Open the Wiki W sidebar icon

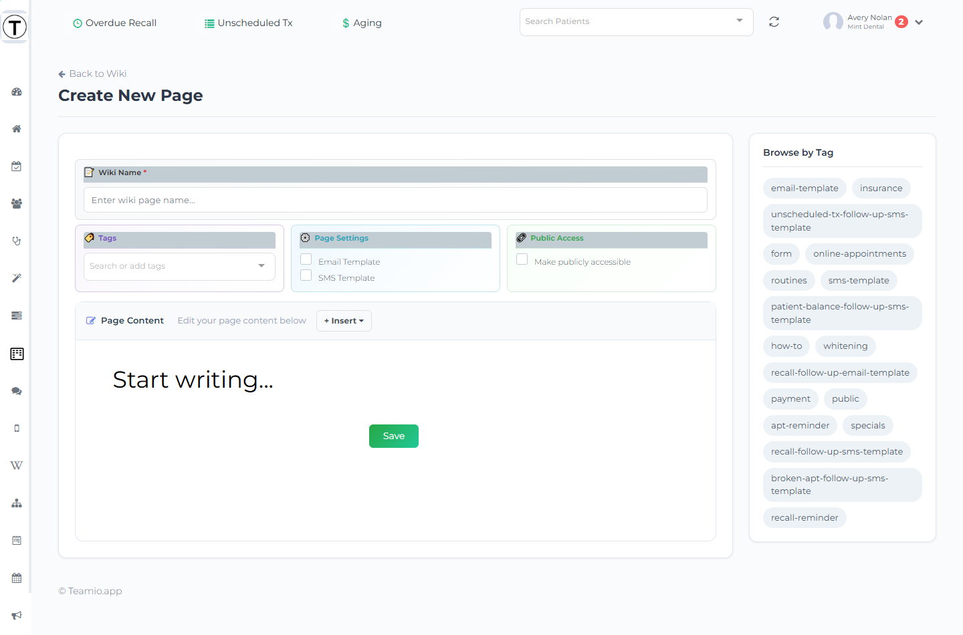tap(17, 466)
